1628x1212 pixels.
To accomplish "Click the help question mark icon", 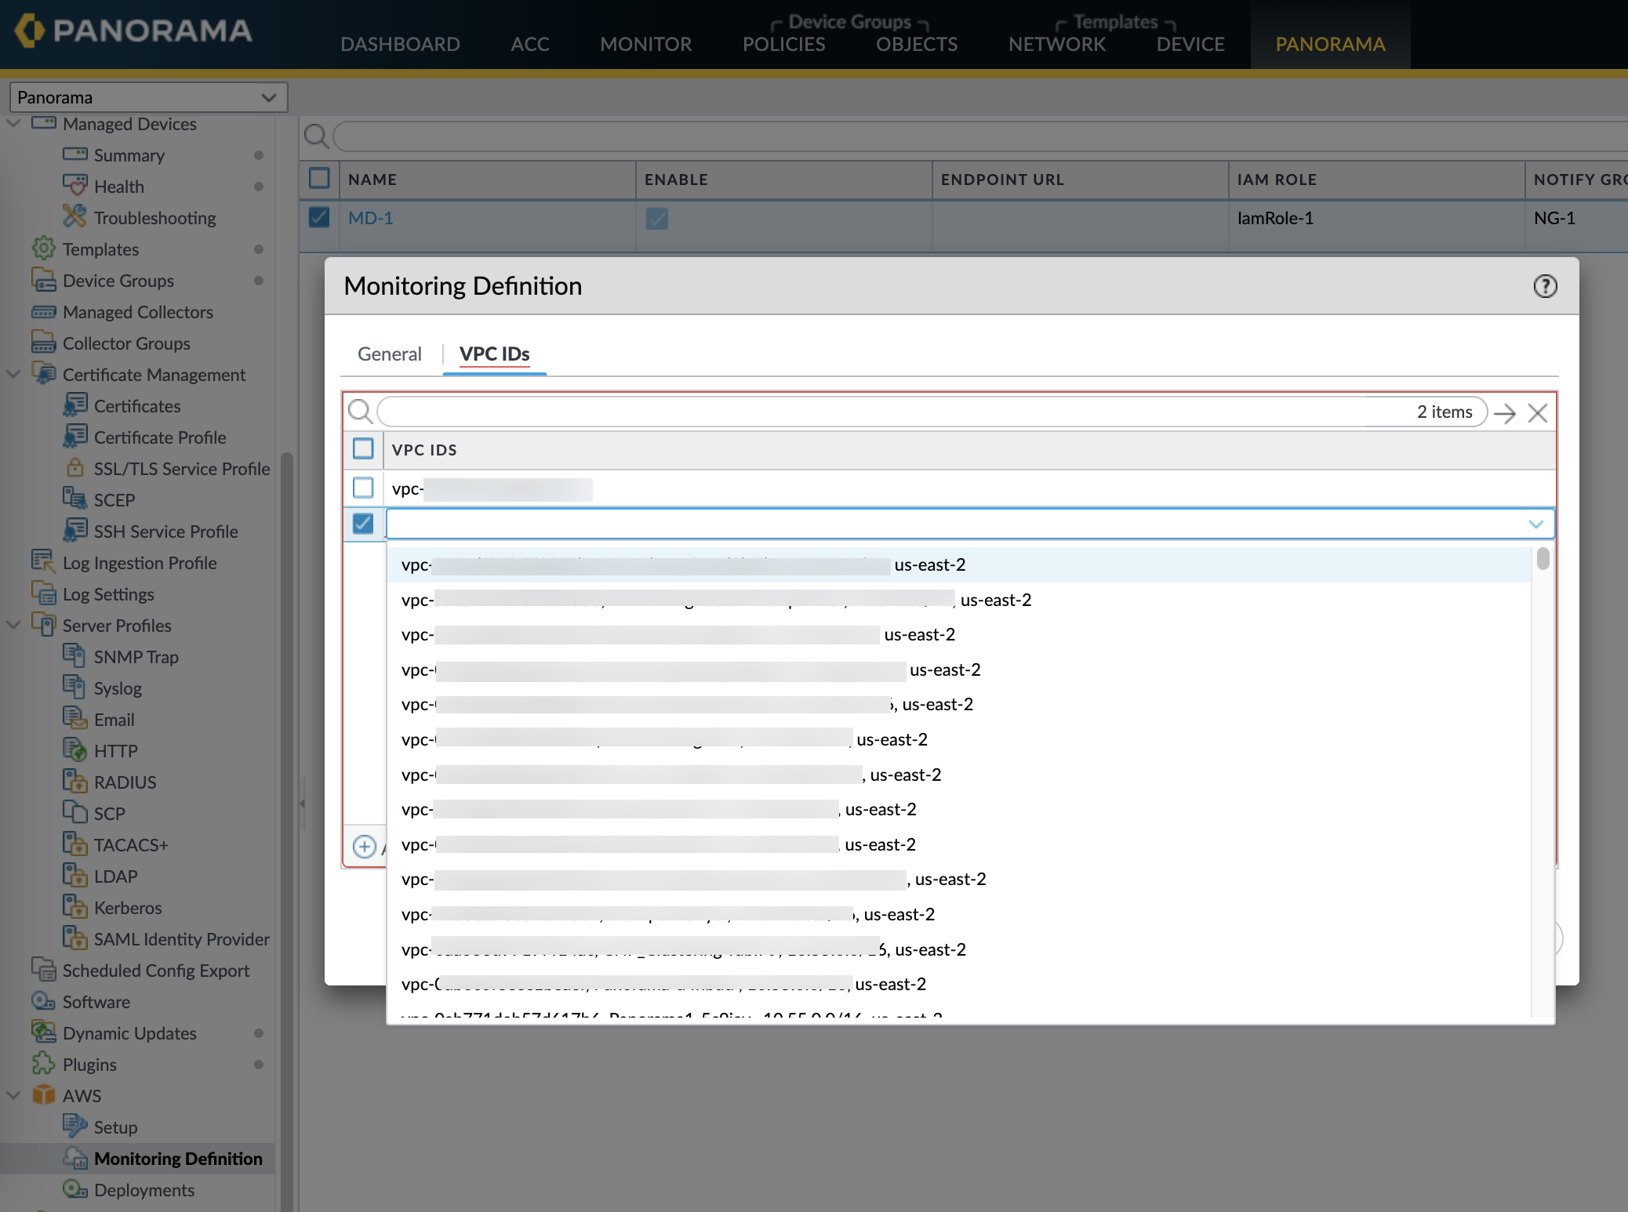I will [x=1545, y=286].
